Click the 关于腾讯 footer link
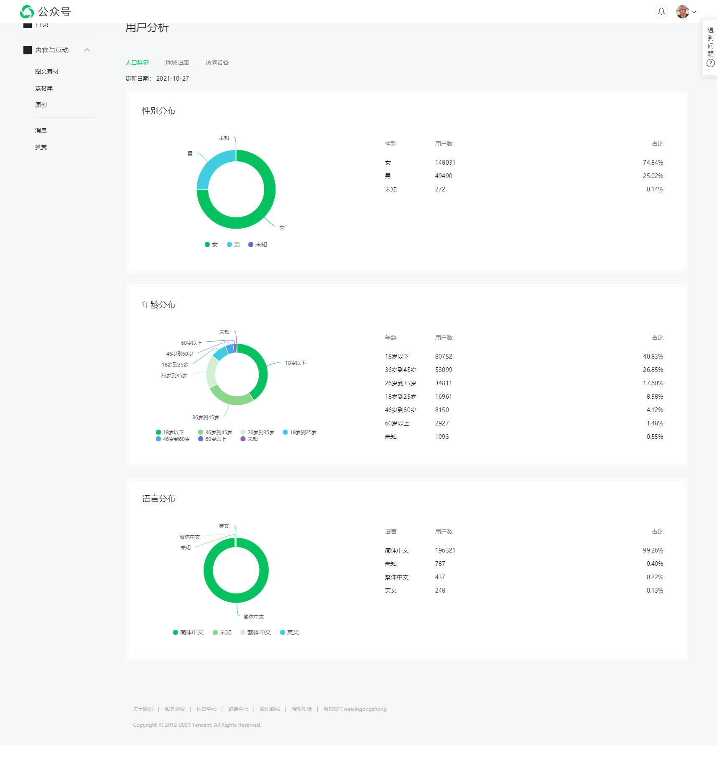 coord(143,709)
